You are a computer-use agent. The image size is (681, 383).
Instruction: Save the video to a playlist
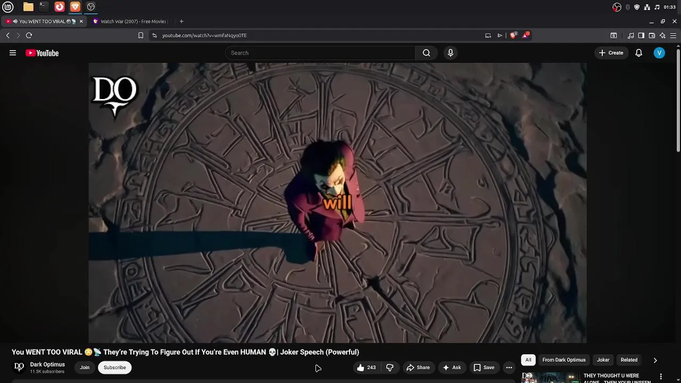pos(484,368)
